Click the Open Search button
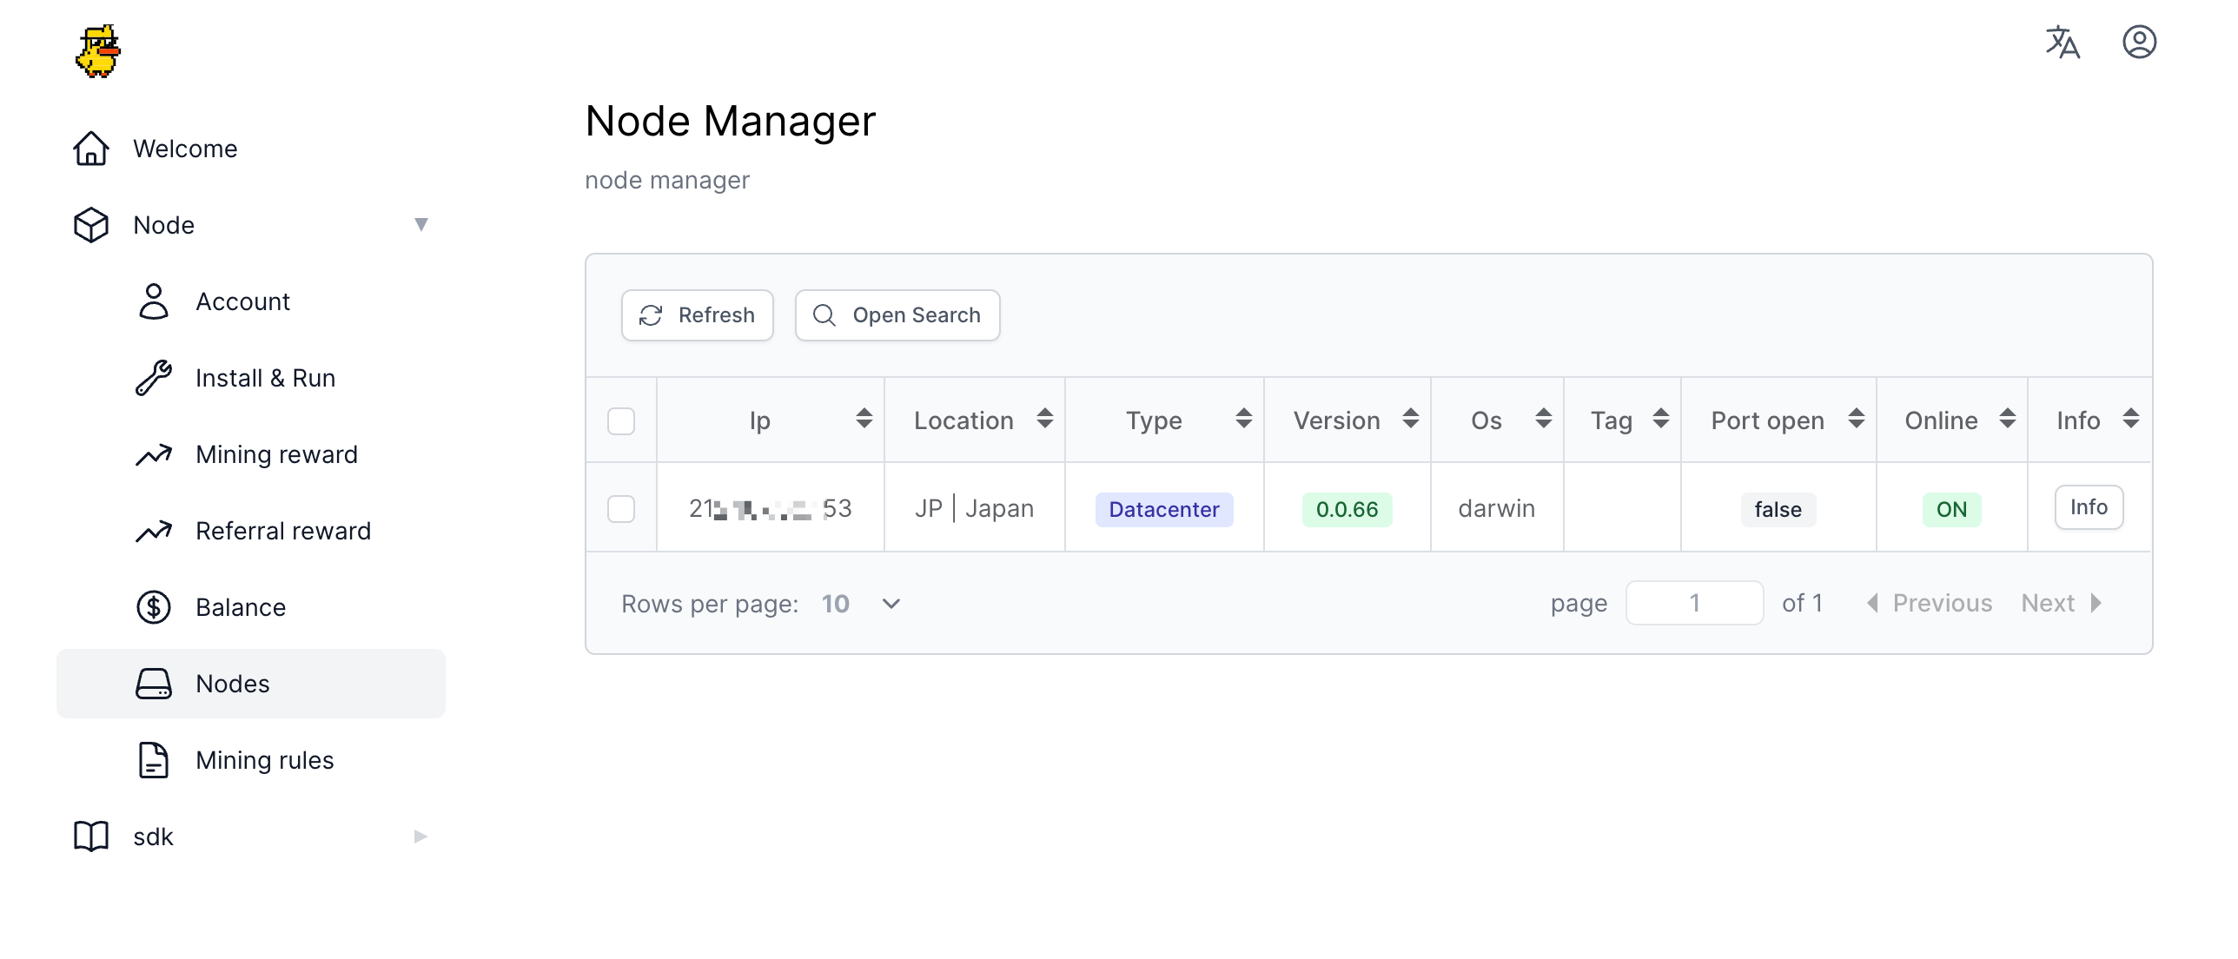 coord(897,315)
